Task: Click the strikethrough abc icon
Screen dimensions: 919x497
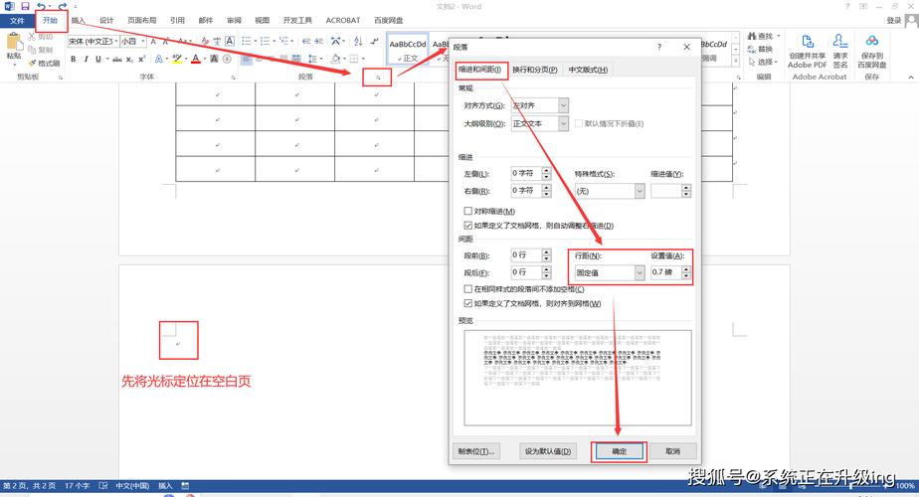Action: tap(117, 60)
